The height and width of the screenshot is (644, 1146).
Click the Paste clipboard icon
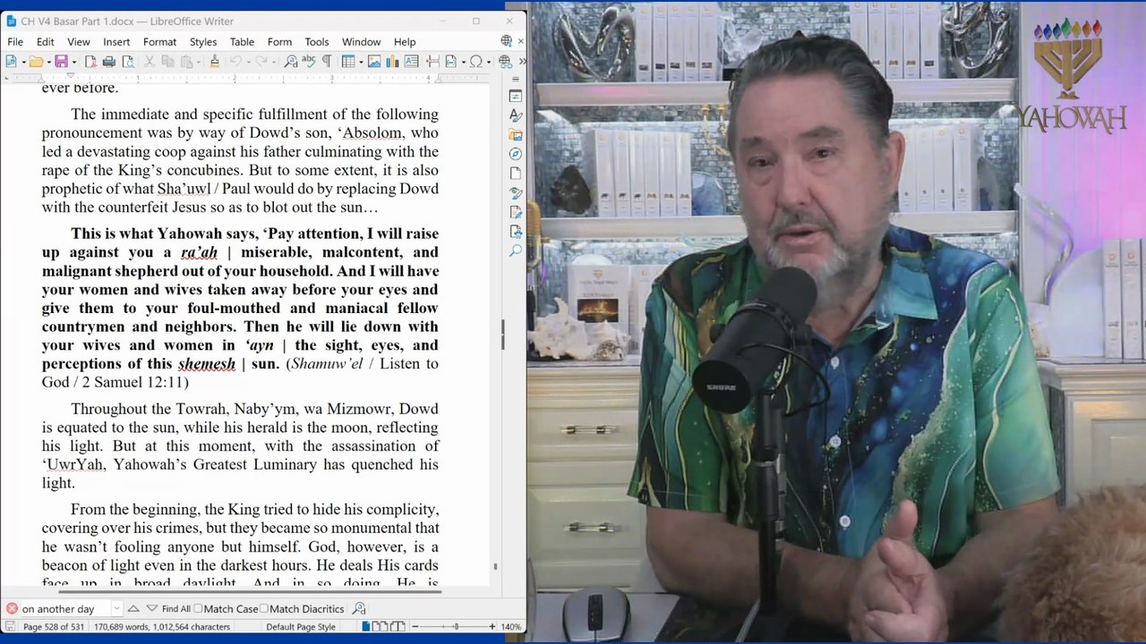click(186, 62)
